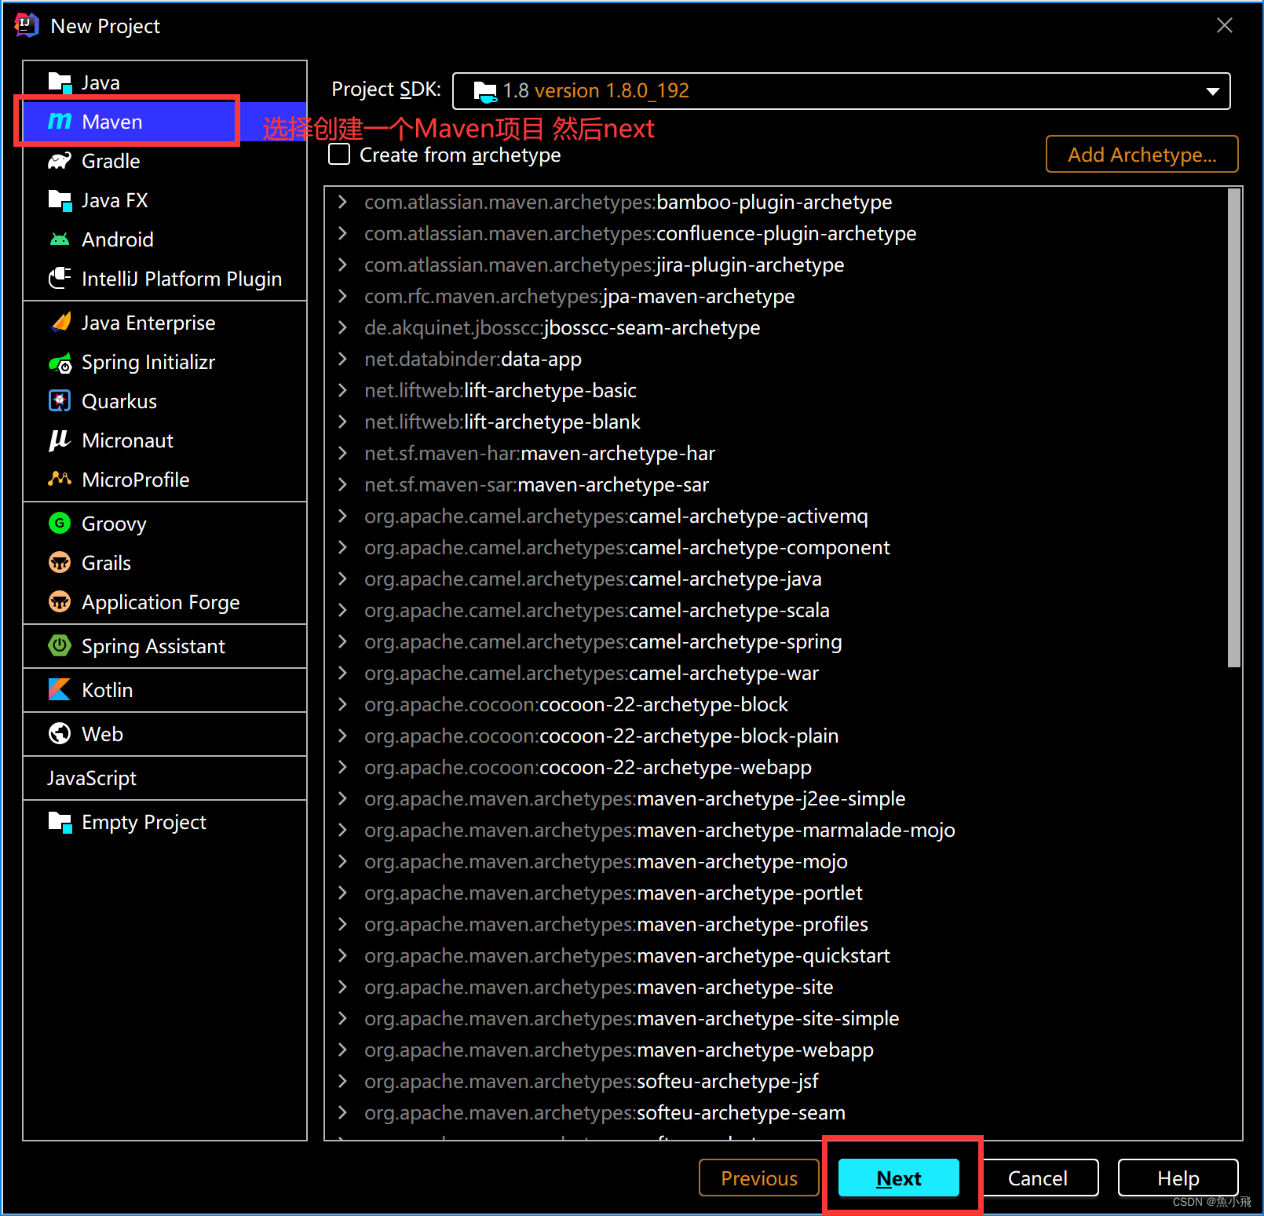This screenshot has width=1264, height=1216.
Task: Click the Empty Project folder icon
Action: 60,822
